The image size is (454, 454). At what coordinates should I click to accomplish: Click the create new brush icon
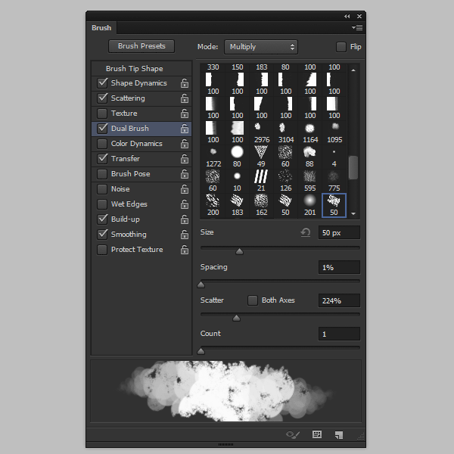coord(339,435)
